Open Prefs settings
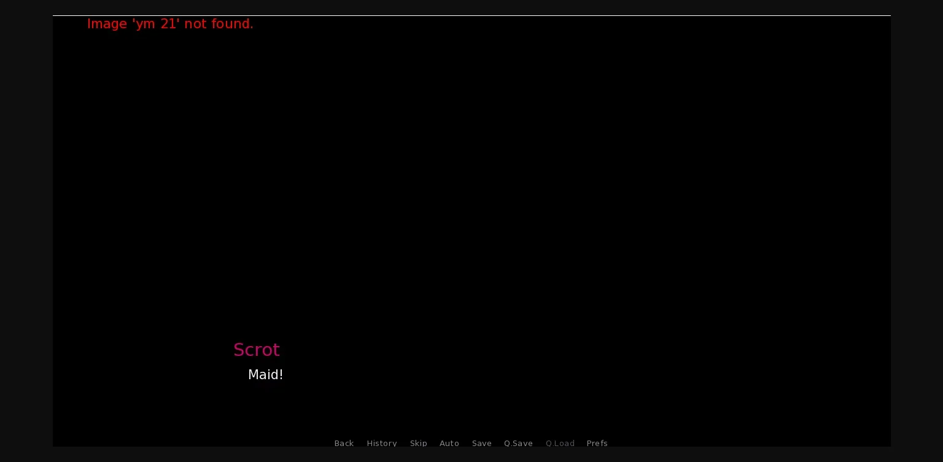The width and height of the screenshot is (943, 462). 597,443
